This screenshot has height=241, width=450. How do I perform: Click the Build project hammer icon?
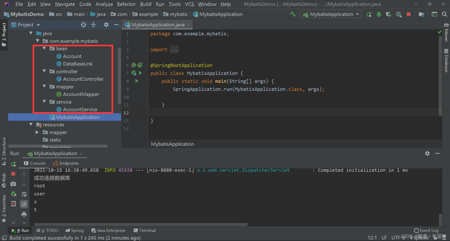coord(293,14)
